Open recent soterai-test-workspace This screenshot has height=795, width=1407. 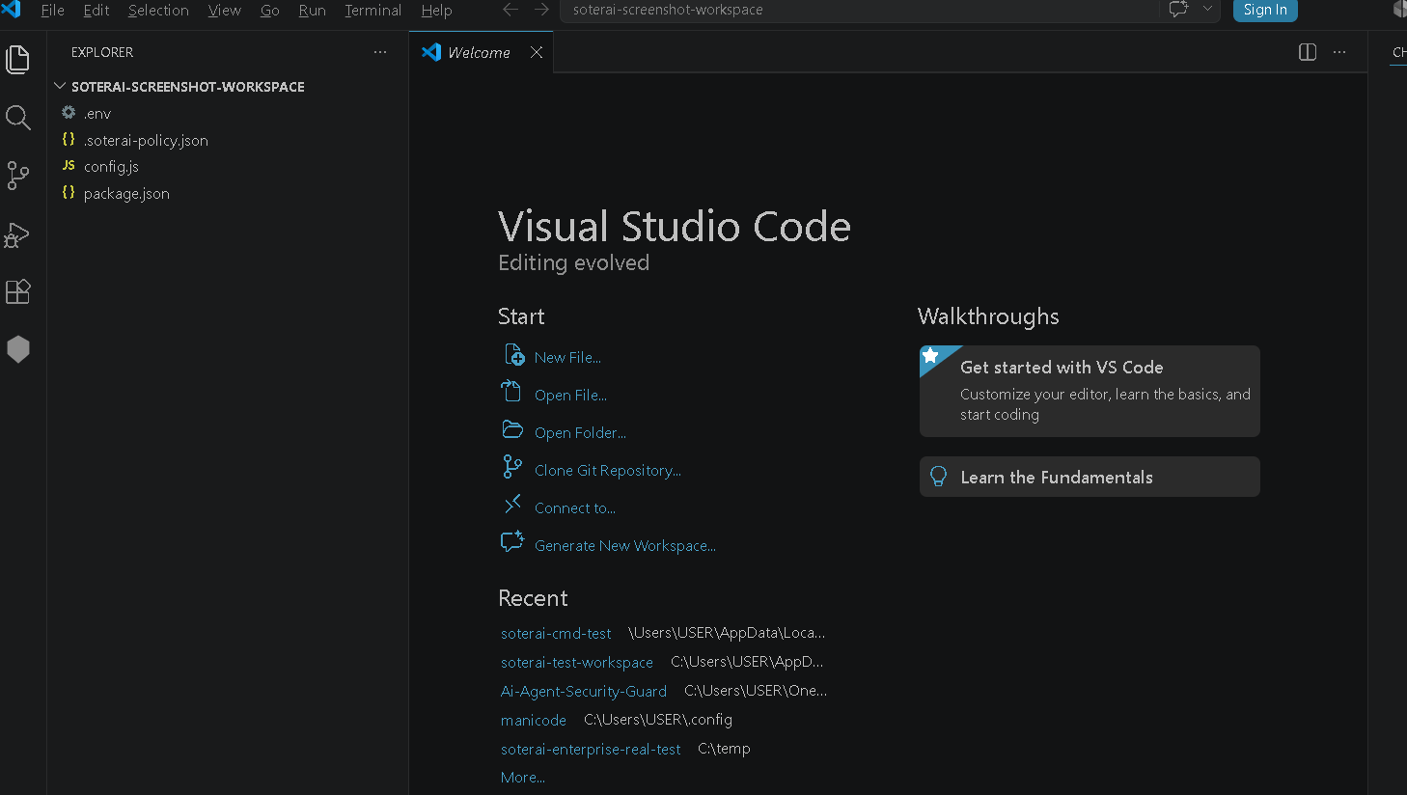(577, 663)
